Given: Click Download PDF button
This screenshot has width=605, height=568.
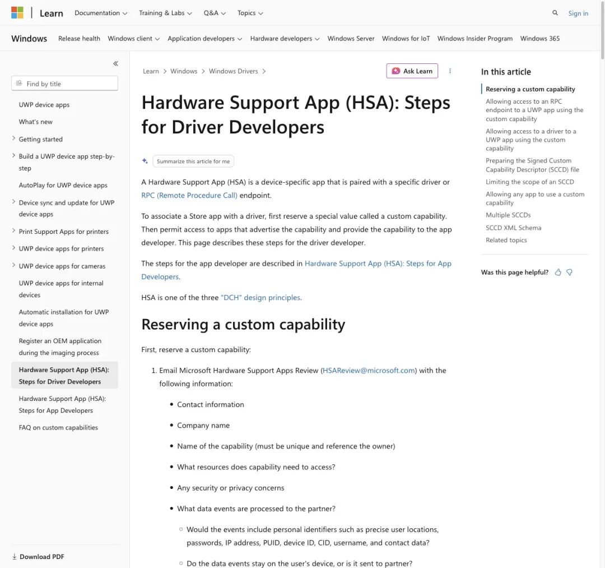Looking at the screenshot, I should click(38, 556).
